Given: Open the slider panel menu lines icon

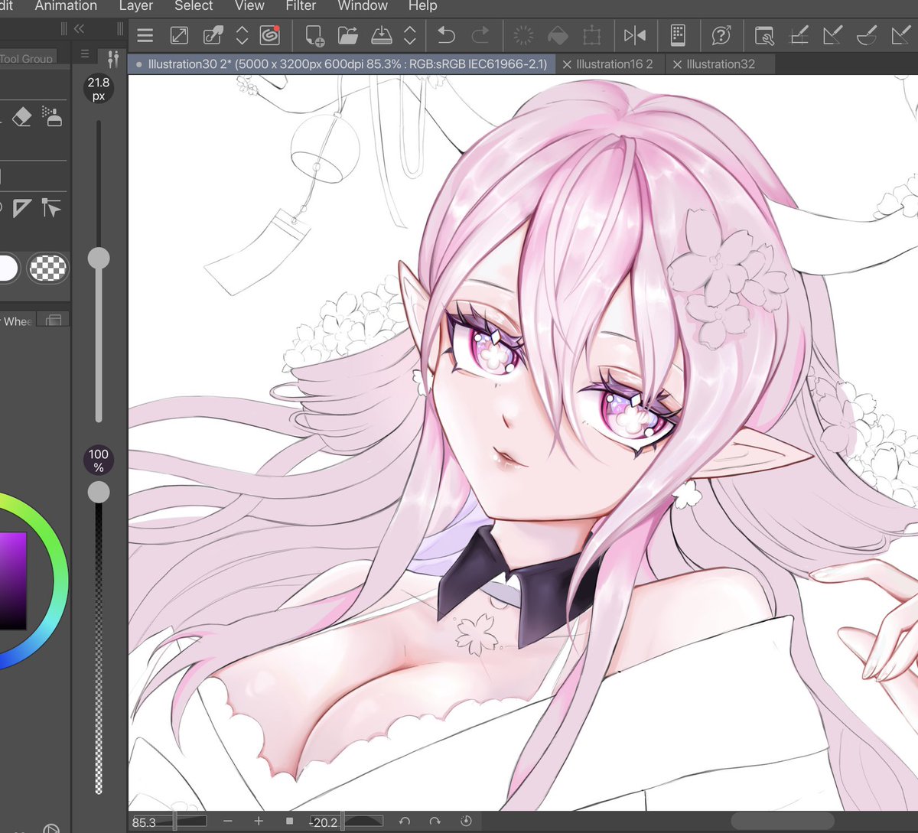Looking at the screenshot, I should [86, 54].
